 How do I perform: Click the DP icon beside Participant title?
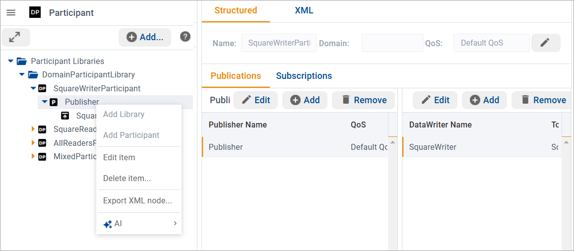click(x=35, y=13)
